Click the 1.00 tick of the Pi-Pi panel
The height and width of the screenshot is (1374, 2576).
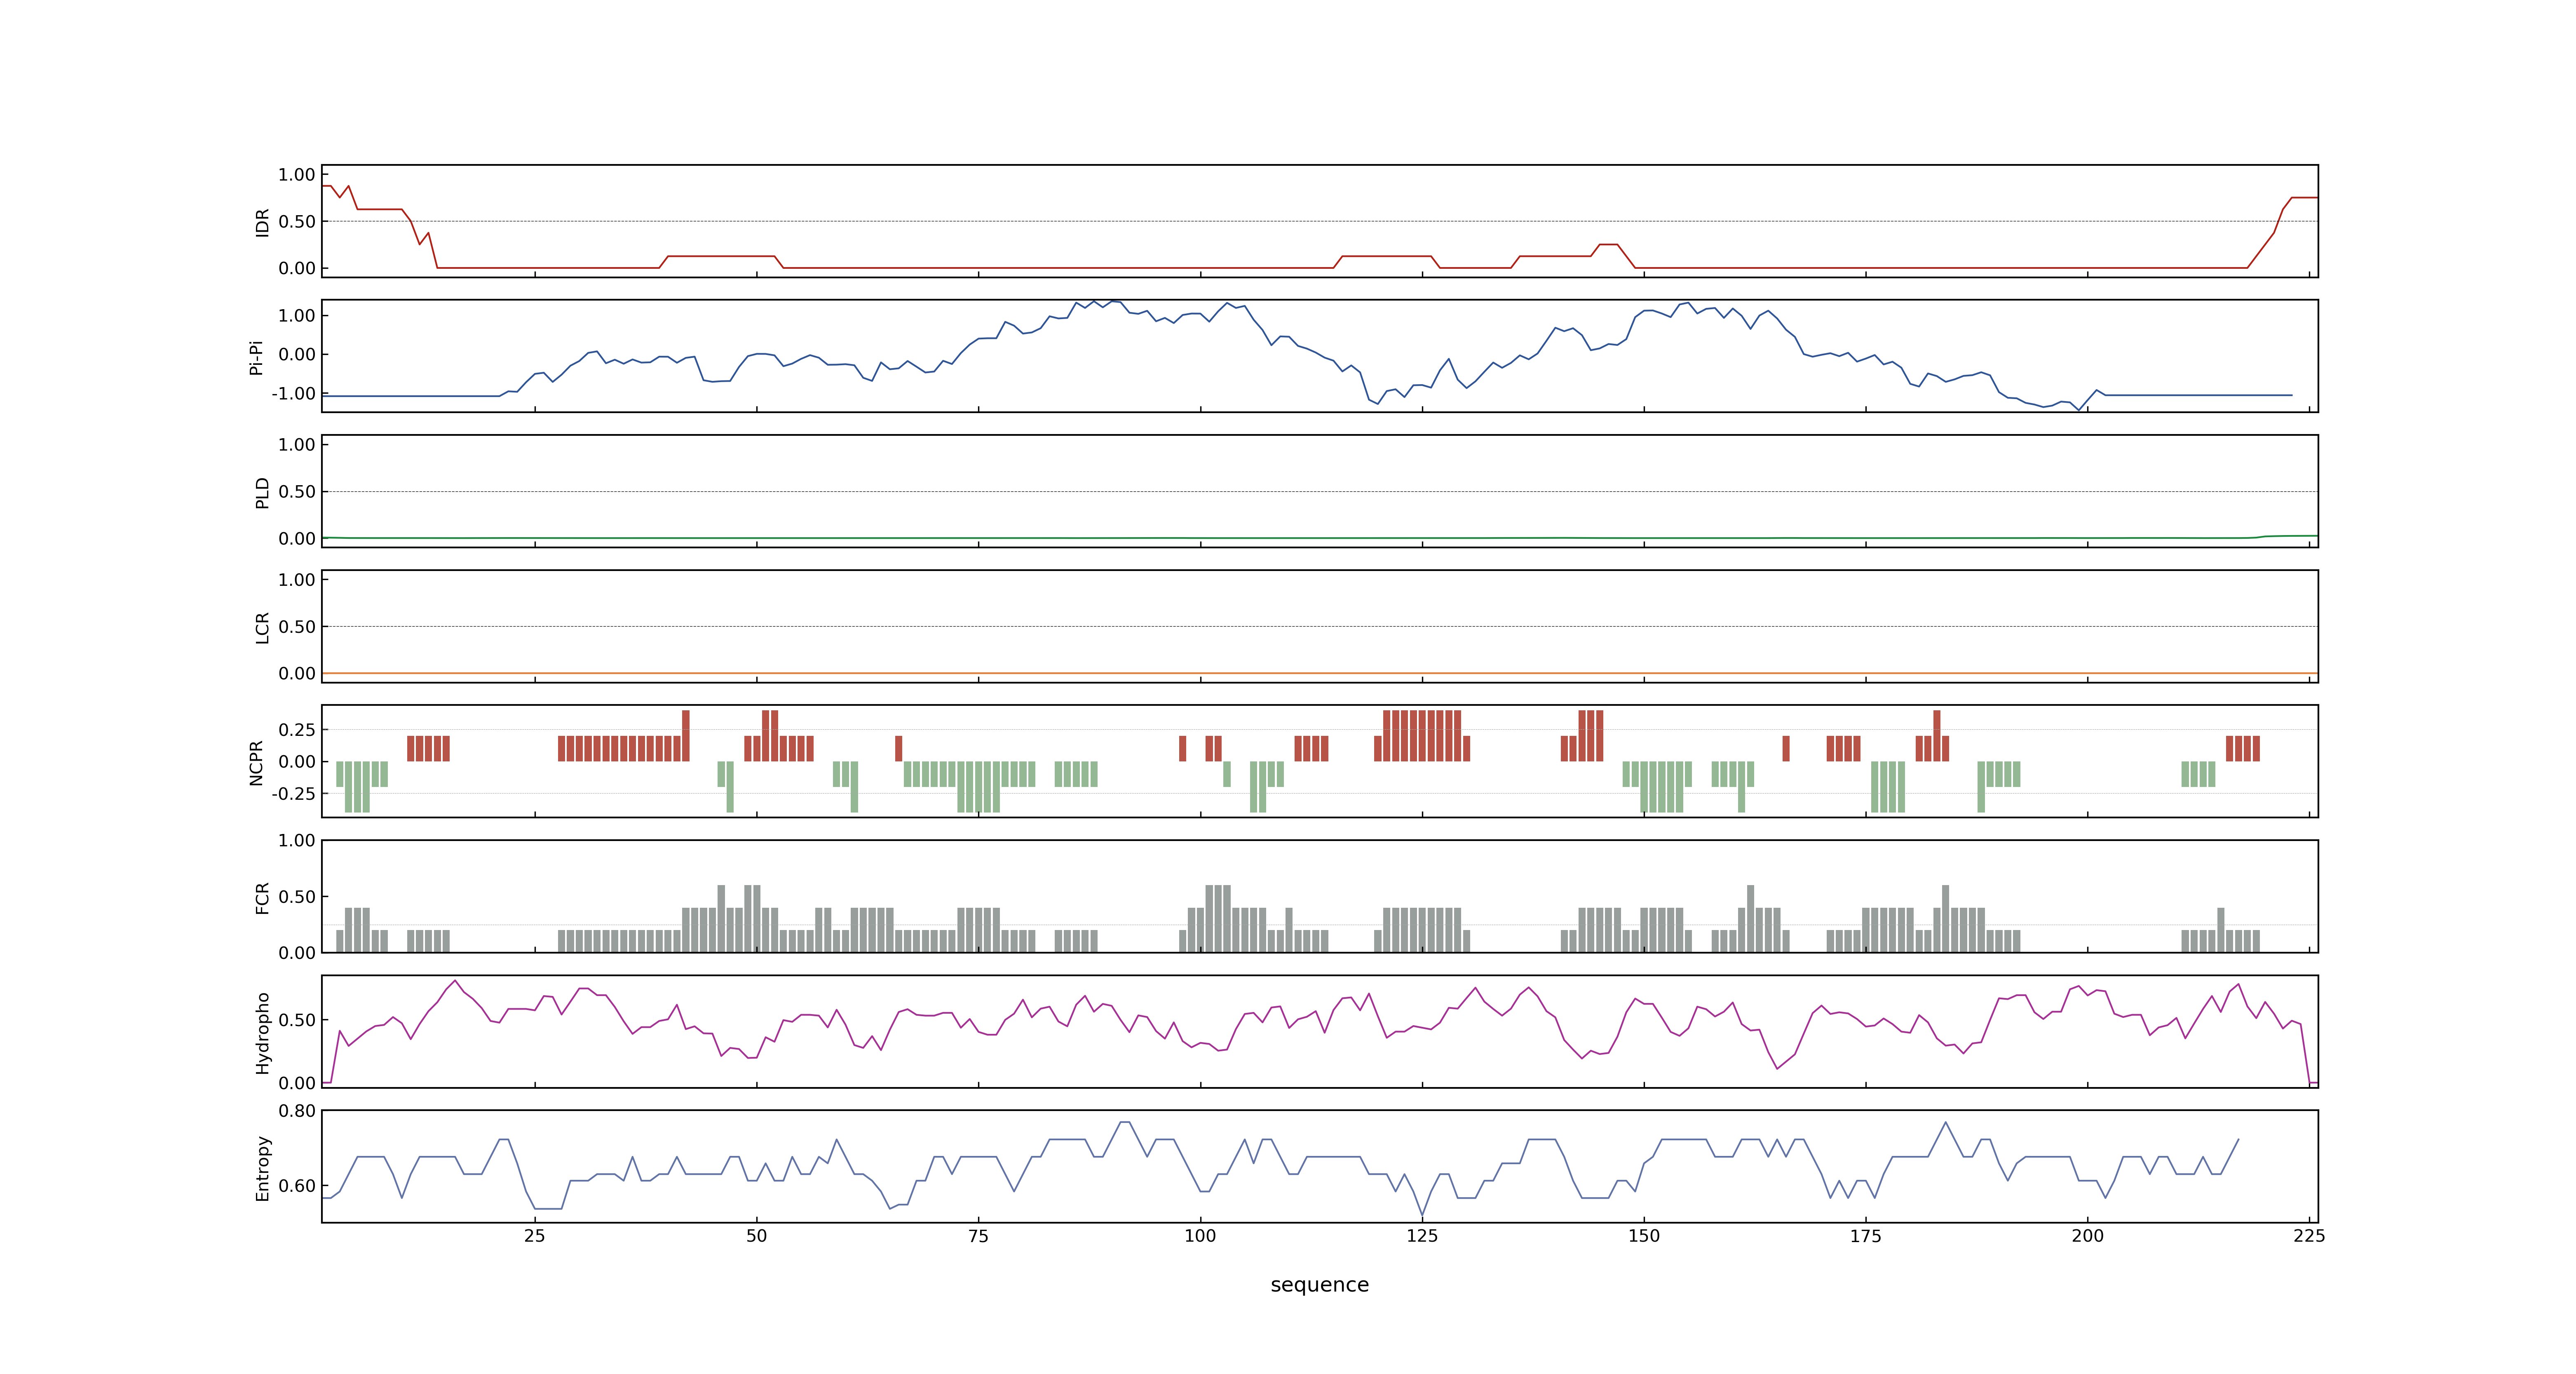coord(297,316)
